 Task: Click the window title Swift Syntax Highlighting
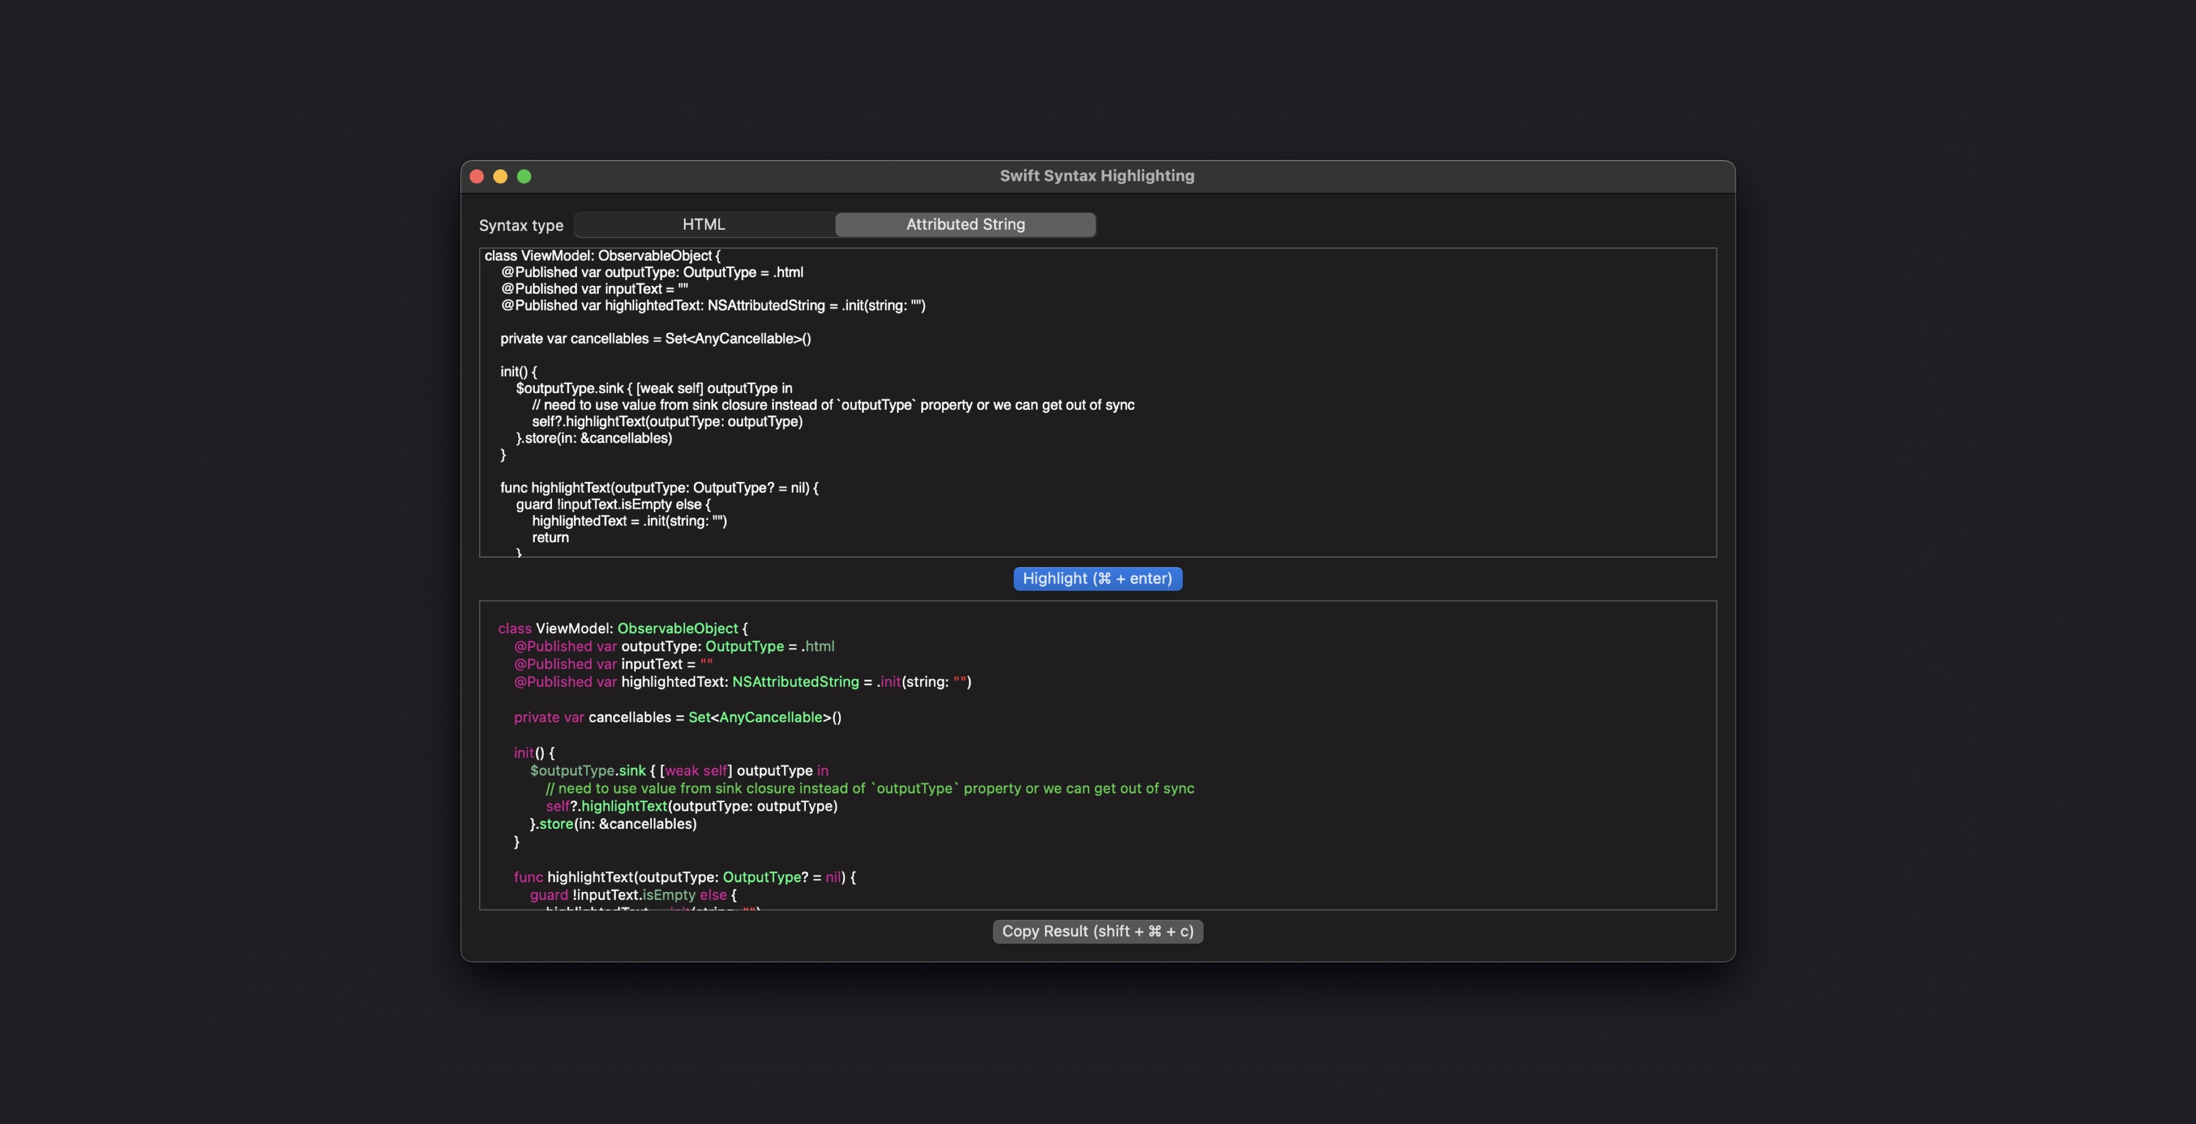coord(1097,176)
